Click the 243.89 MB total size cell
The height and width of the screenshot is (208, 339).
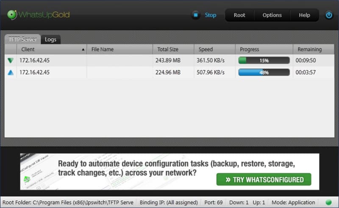click(168, 61)
